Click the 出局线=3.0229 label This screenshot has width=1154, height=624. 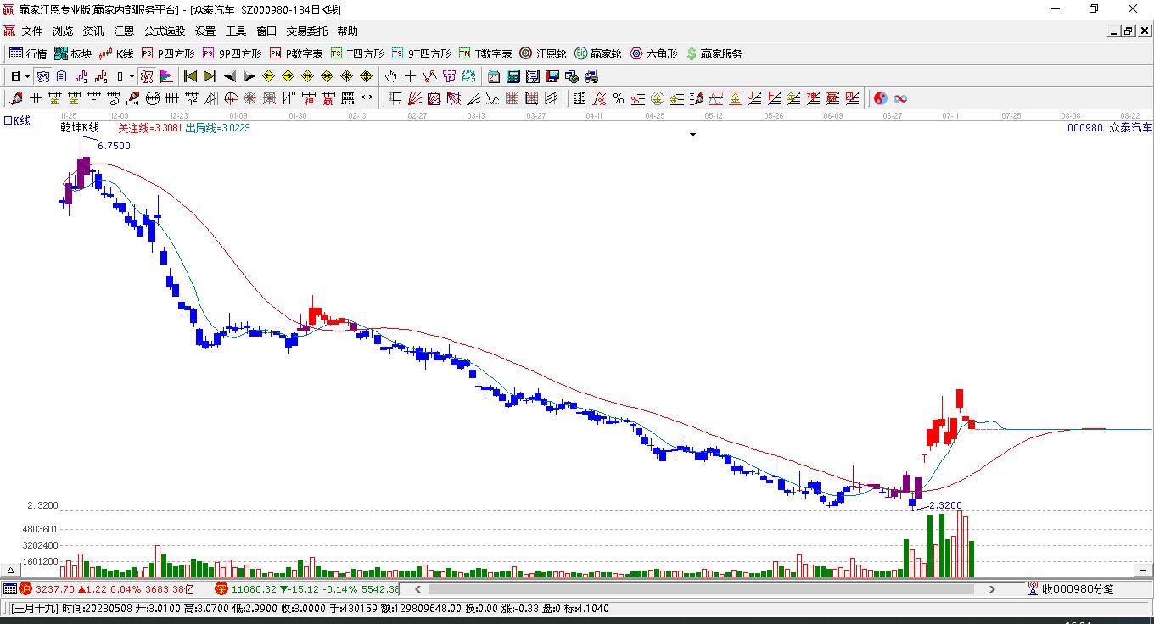218,128
